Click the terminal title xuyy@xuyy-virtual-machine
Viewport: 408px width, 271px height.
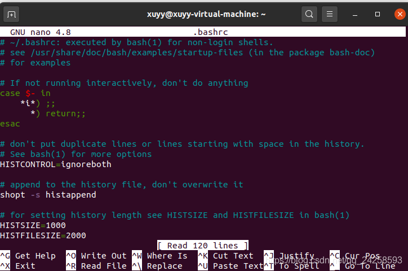pos(206,14)
